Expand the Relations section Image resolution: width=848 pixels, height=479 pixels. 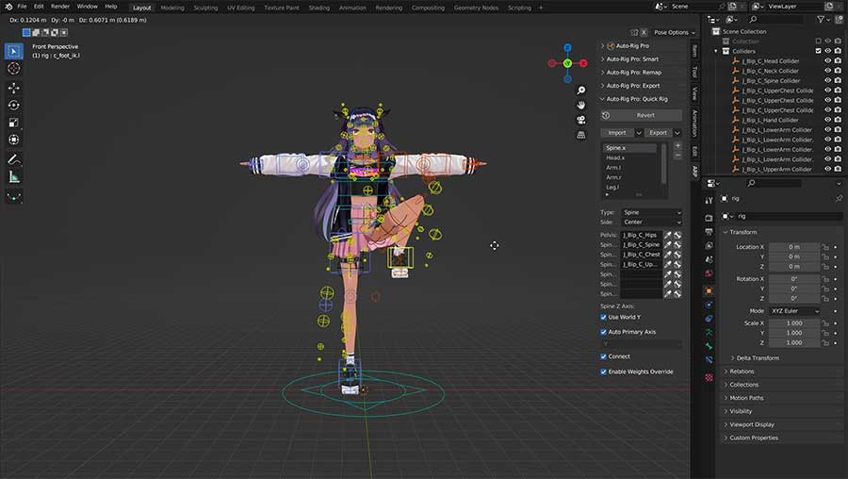pos(741,372)
